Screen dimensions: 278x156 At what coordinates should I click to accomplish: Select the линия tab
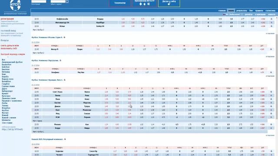(x=231, y=10)
